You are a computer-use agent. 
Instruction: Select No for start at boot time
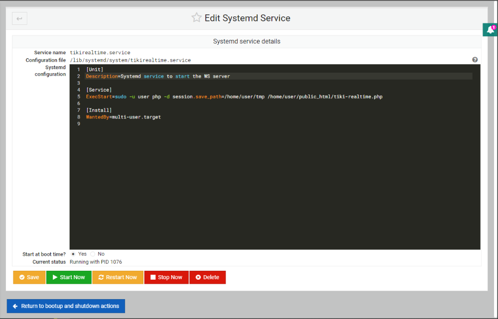pyautogui.click(x=93, y=254)
